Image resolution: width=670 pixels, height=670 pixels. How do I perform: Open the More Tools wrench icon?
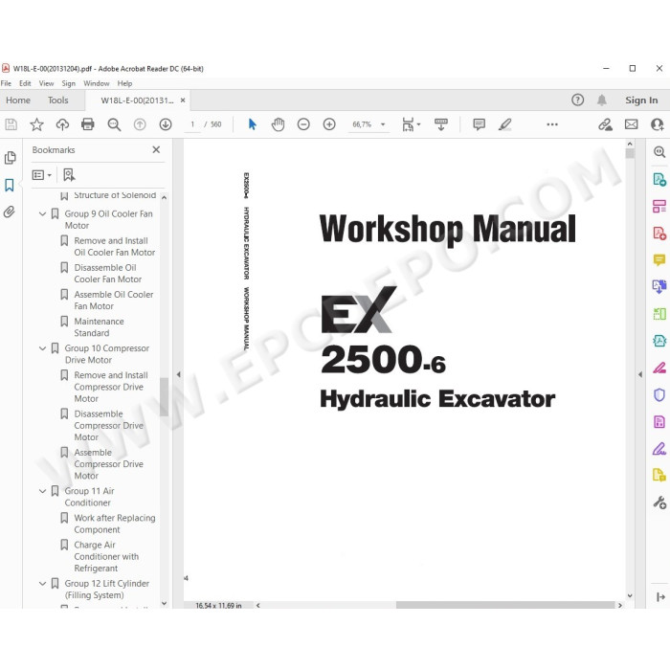pyautogui.click(x=659, y=502)
